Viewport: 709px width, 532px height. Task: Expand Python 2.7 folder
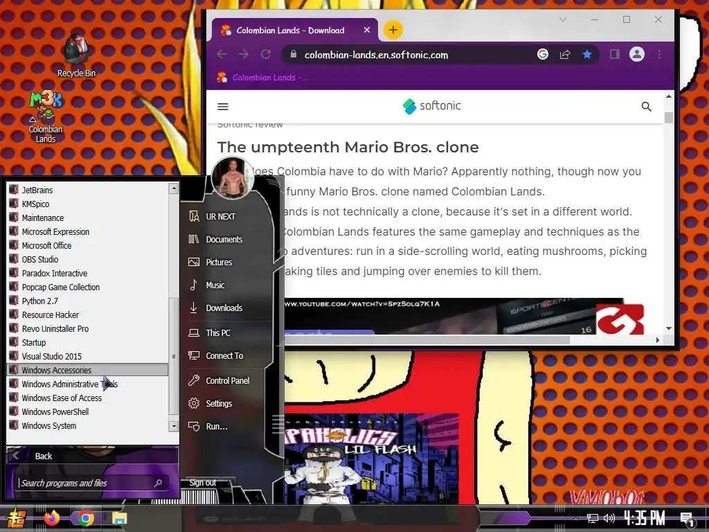tap(88, 301)
